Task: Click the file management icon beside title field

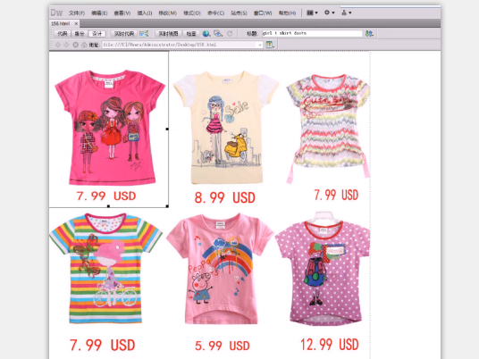Action: point(369,34)
